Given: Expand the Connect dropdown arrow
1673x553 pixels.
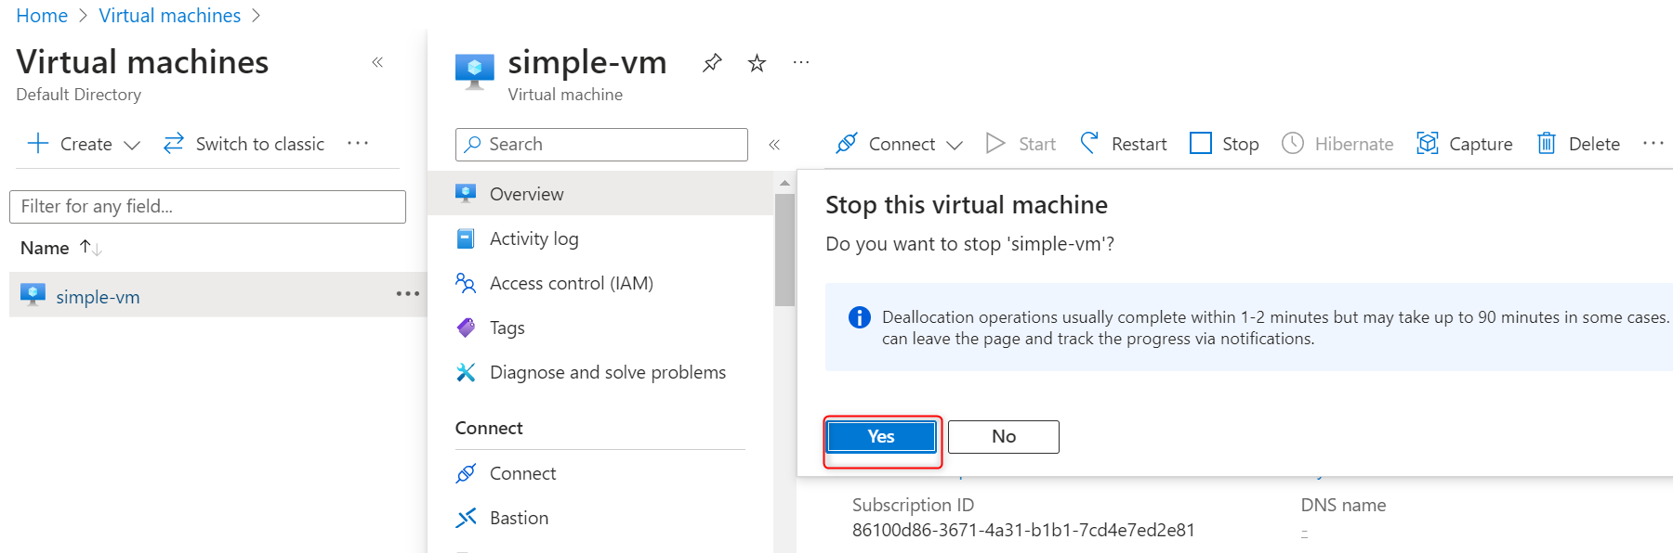Looking at the screenshot, I should click(955, 145).
